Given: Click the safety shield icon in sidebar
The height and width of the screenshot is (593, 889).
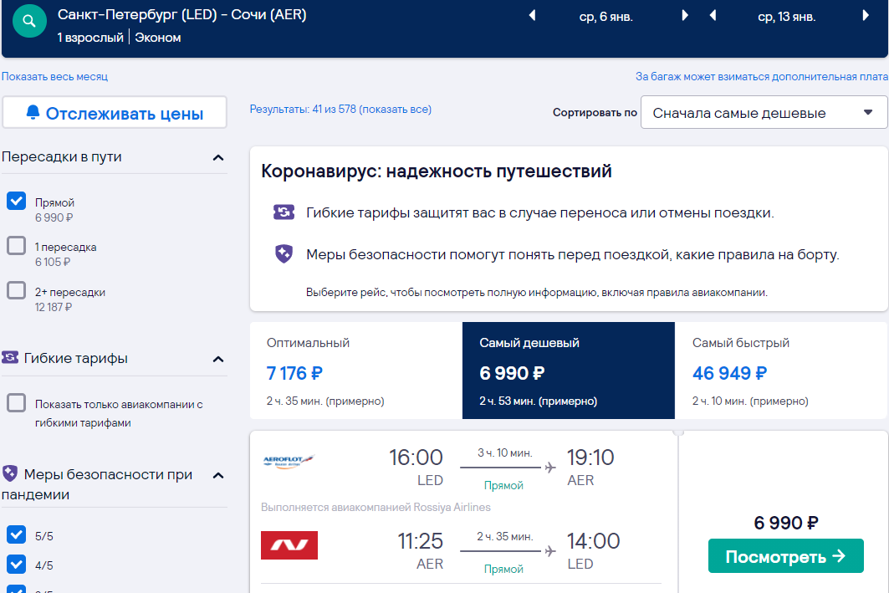Looking at the screenshot, I should pos(10,473).
